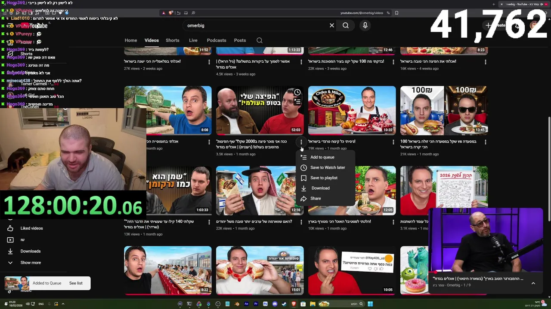Open the 8:08 video thumbnail
The width and height of the screenshot is (551, 309).
pos(168,110)
